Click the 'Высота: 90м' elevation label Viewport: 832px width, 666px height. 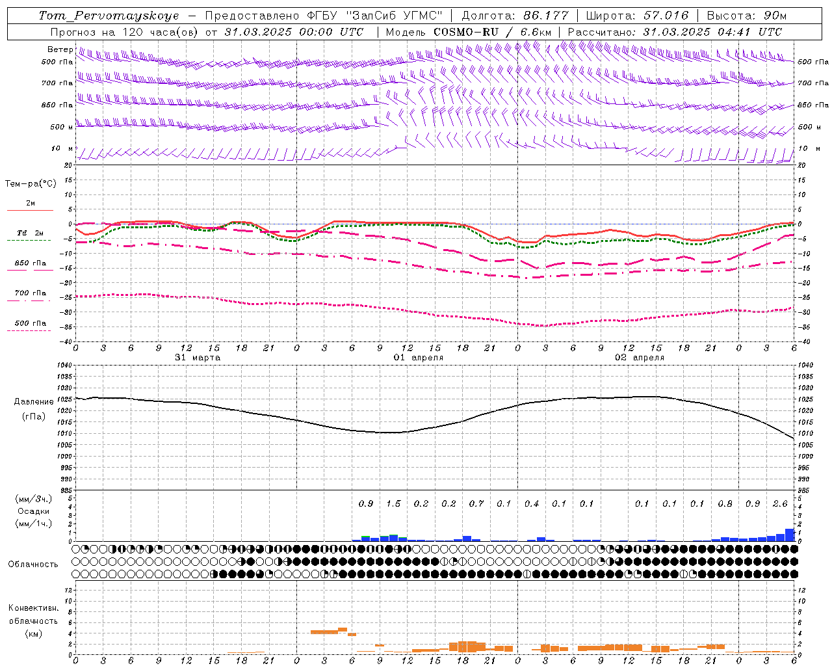[746, 16]
